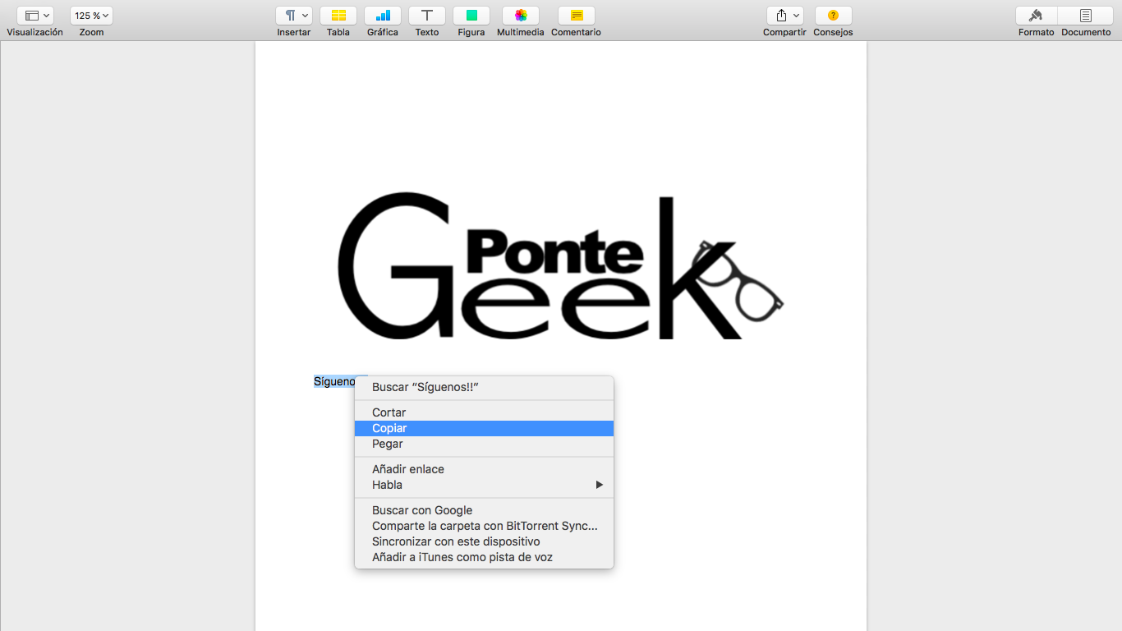Select Sincronizar con este dispositivo
The image size is (1122, 631).
pos(484,541)
